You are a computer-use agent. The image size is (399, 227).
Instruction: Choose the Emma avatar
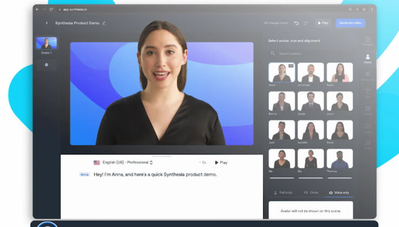[x=282, y=101]
